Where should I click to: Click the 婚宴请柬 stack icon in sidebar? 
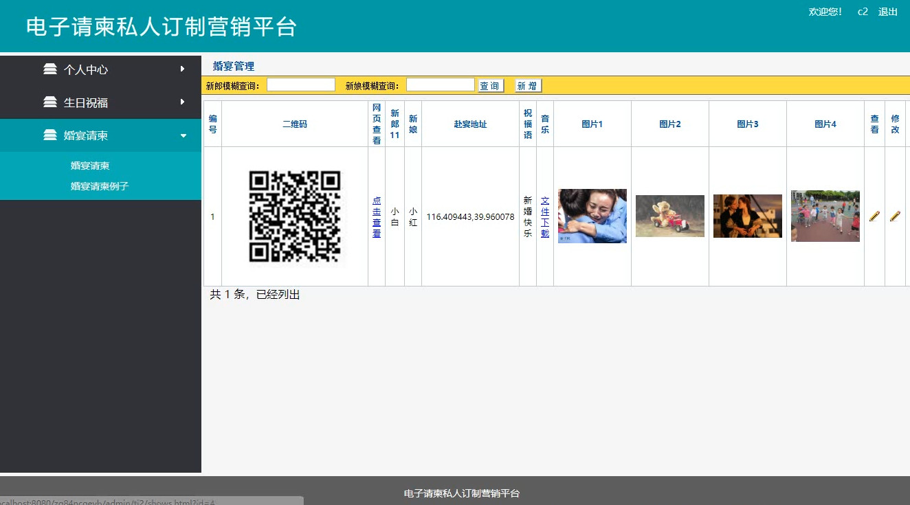click(x=50, y=135)
